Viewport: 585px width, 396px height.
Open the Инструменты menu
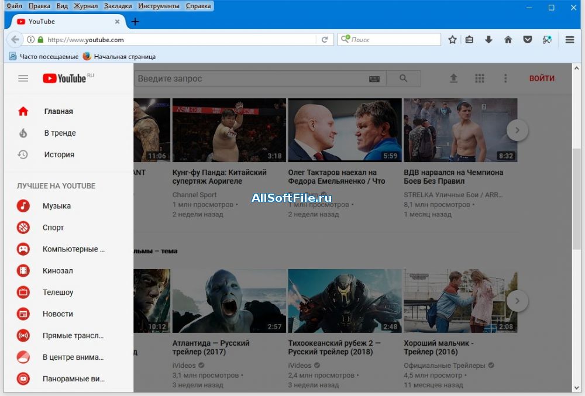(x=159, y=6)
